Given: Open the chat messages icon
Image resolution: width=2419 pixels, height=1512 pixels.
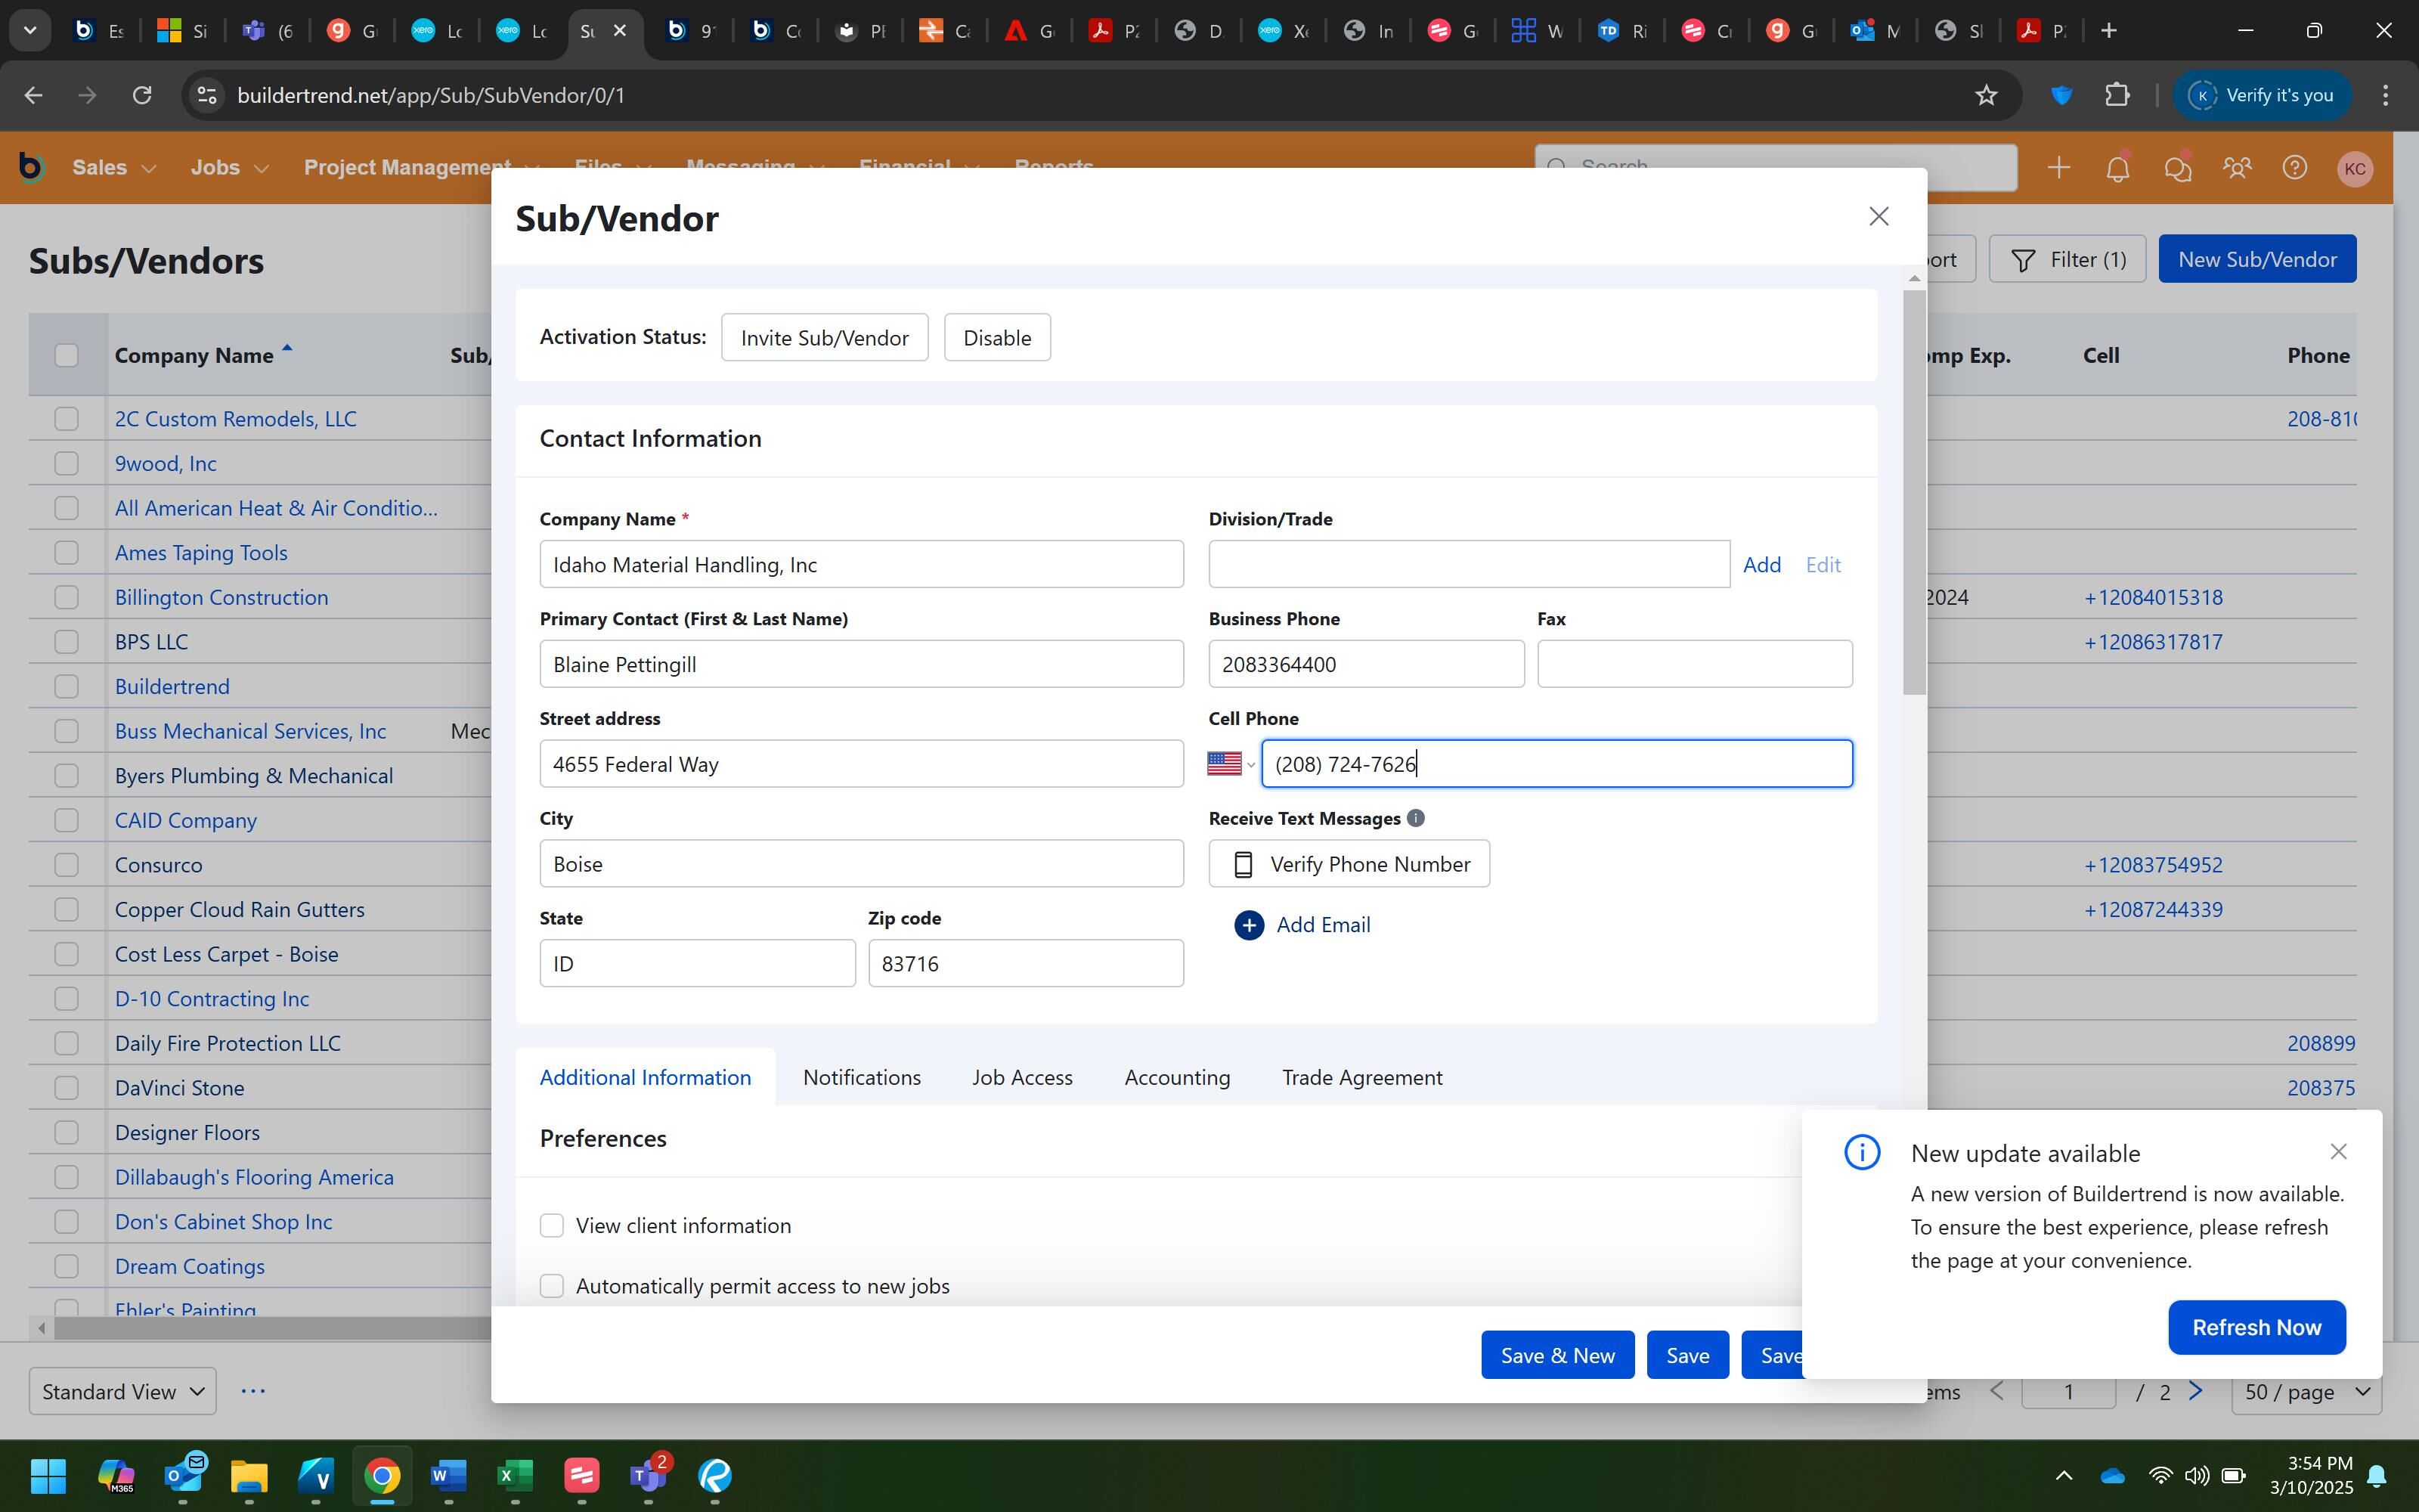Looking at the screenshot, I should (2176, 168).
